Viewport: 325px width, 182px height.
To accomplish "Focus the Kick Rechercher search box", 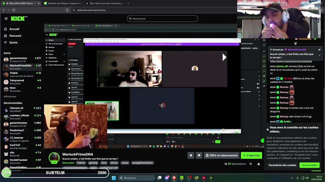I will (x=162, y=18).
